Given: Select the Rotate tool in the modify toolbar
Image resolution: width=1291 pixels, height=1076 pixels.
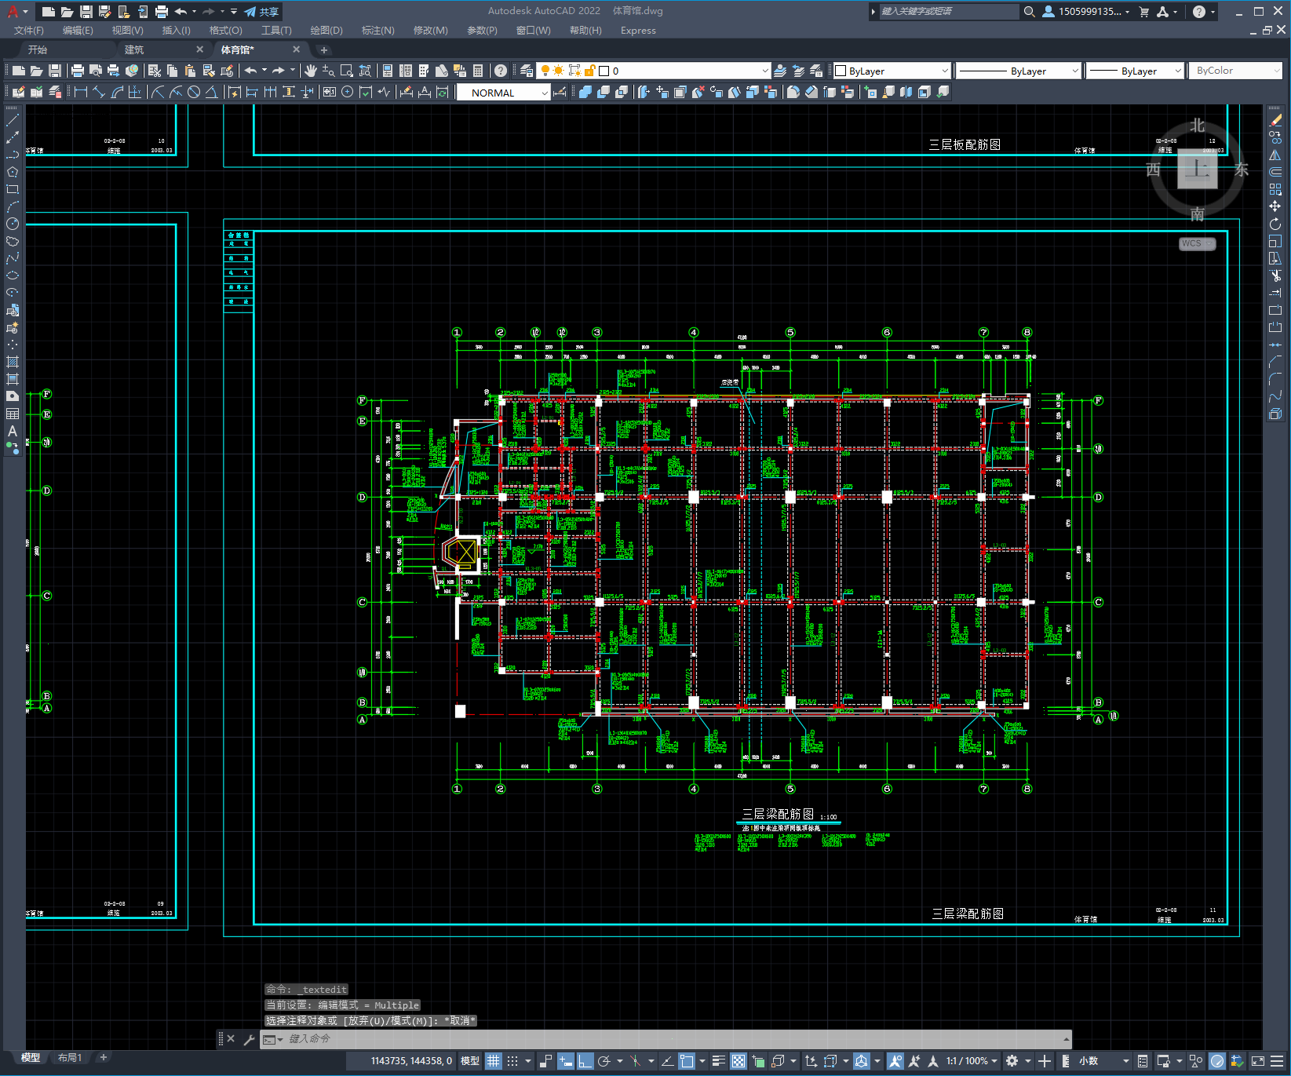Looking at the screenshot, I should 1275,224.
